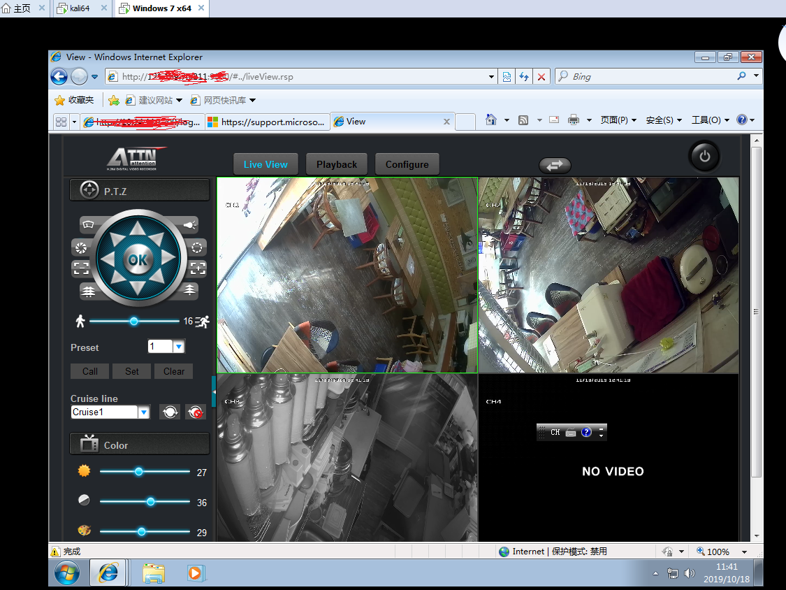
Task: Switch to the Playback tab
Action: 336,164
